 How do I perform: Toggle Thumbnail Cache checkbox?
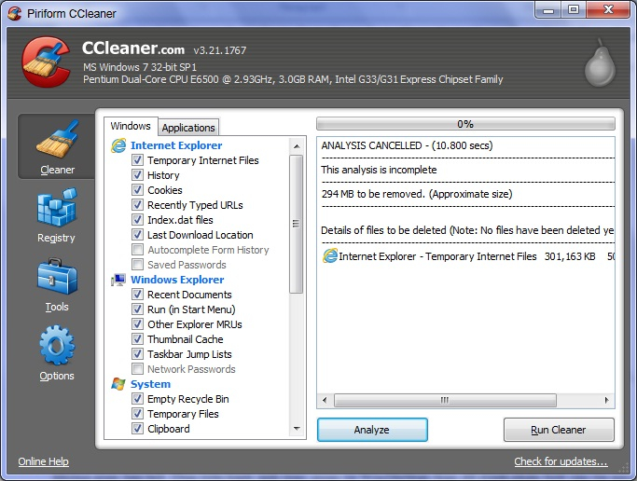(137, 339)
